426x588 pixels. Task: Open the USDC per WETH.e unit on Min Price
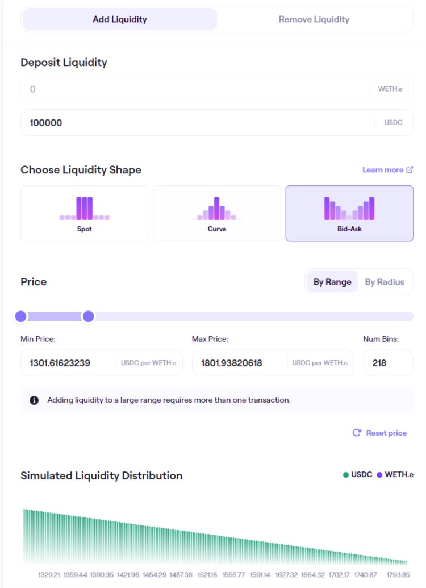coord(149,363)
